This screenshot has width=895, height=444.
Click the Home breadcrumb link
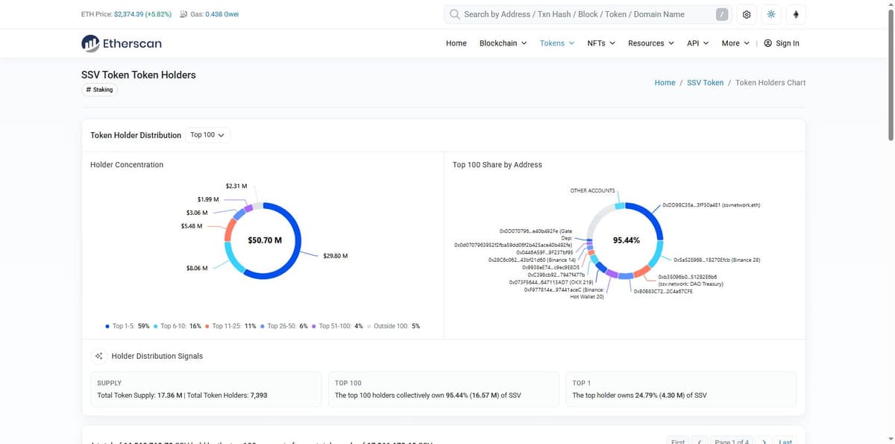click(665, 83)
